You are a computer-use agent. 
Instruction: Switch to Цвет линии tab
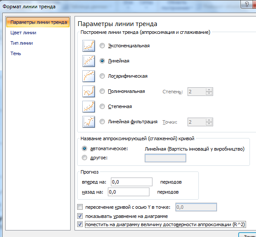tap(23, 33)
